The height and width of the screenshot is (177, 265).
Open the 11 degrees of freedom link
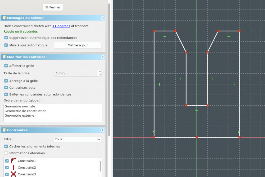(x=61, y=26)
